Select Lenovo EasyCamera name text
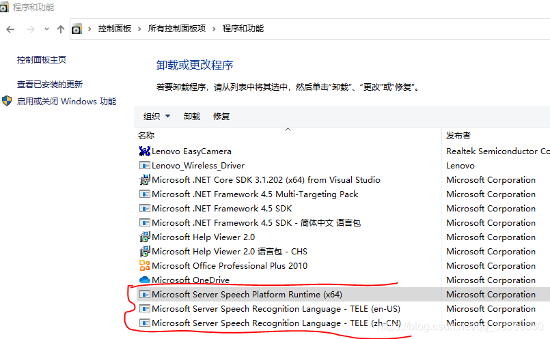The image size is (550, 339). tap(191, 151)
